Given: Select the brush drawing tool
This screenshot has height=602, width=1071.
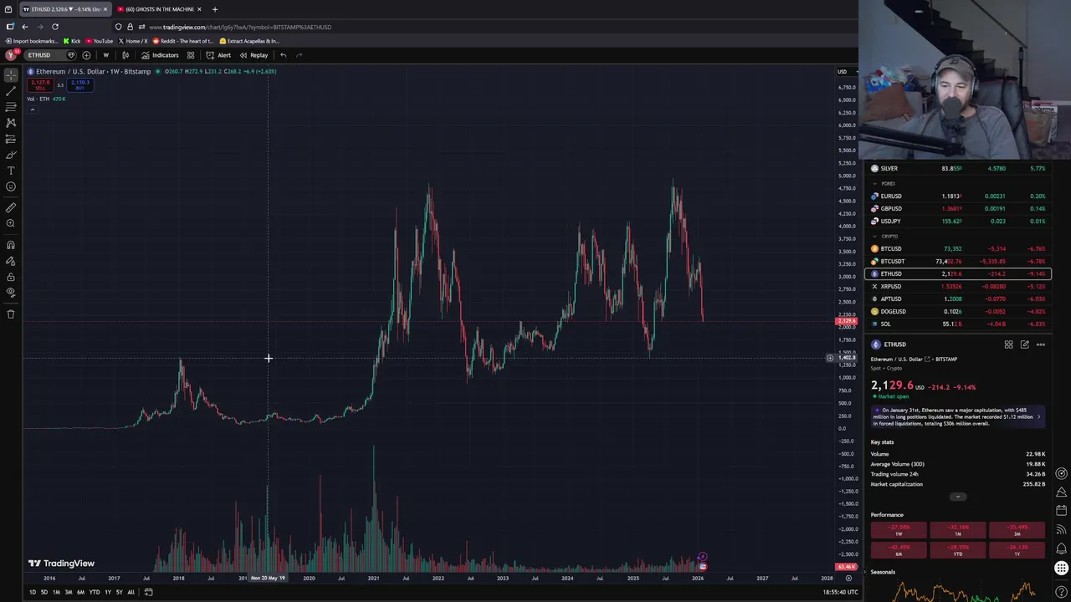Looking at the screenshot, I should pyautogui.click(x=11, y=155).
